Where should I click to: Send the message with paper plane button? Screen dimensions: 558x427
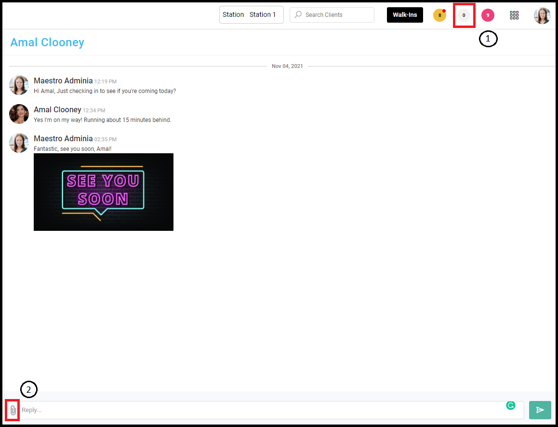click(540, 410)
